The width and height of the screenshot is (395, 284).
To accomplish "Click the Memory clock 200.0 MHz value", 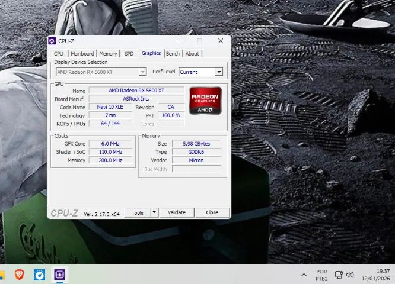I will [110, 160].
